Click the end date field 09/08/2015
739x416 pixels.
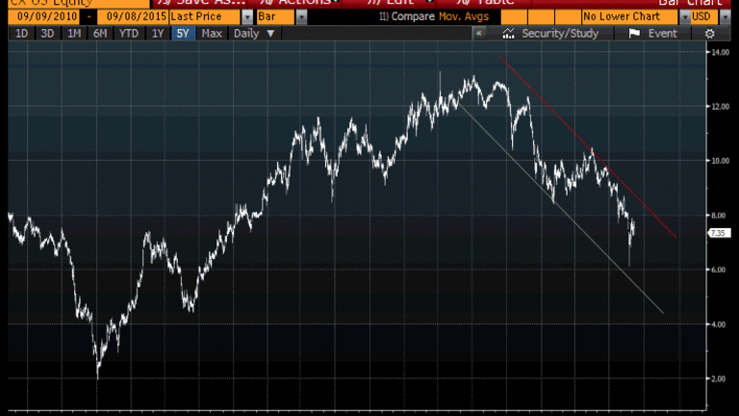133,17
